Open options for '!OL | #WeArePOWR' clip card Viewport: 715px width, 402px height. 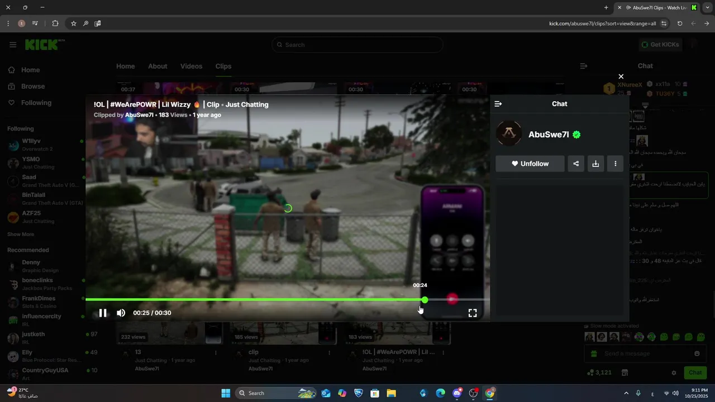[444, 353]
